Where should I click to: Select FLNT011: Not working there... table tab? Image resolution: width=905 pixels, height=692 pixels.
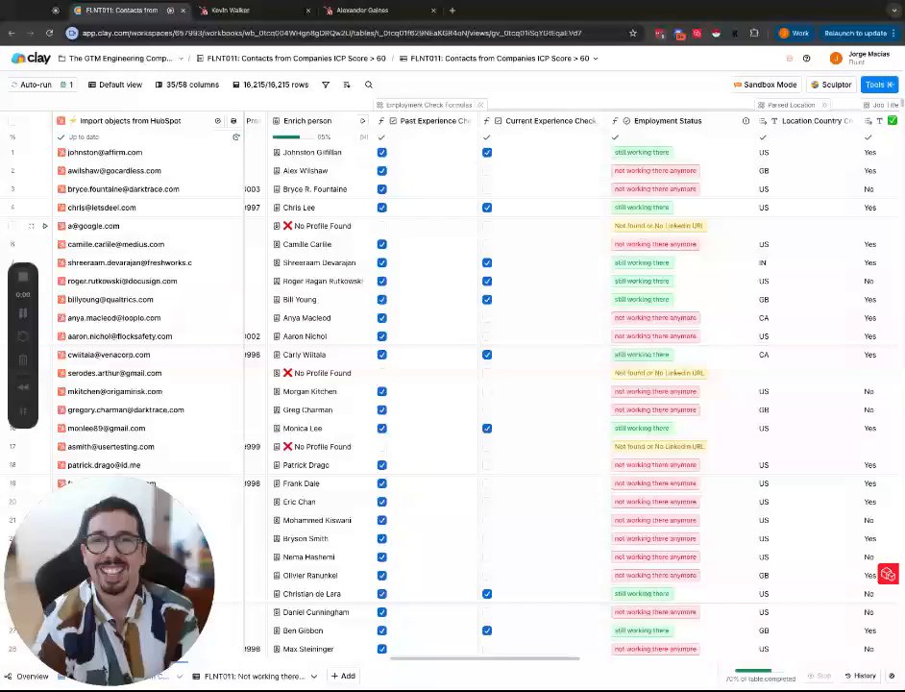[249, 677]
